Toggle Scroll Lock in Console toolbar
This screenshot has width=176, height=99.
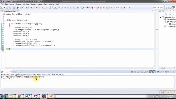[x=145, y=72]
